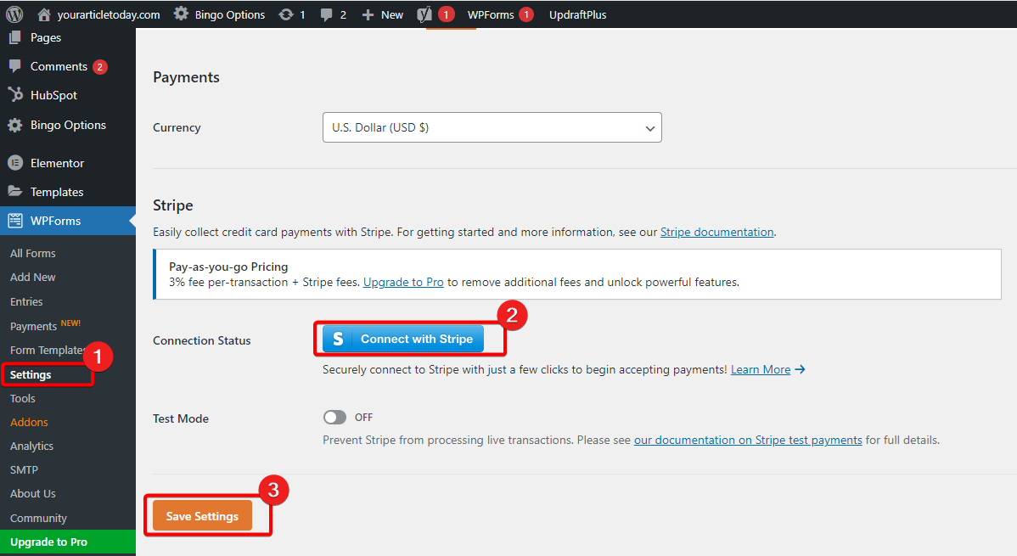The height and width of the screenshot is (556, 1017).
Task: Click the Stripe S logo on connect button
Action: point(337,339)
